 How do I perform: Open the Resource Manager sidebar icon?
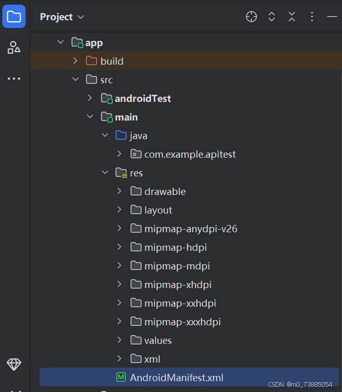[14, 48]
